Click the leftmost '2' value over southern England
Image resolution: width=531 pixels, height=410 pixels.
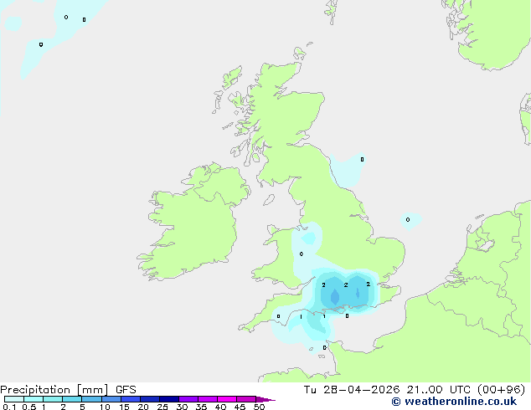coord(324,284)
